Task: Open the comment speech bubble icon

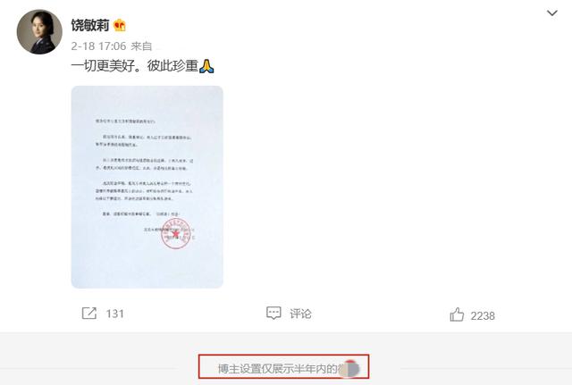Action: pos(273,314)
